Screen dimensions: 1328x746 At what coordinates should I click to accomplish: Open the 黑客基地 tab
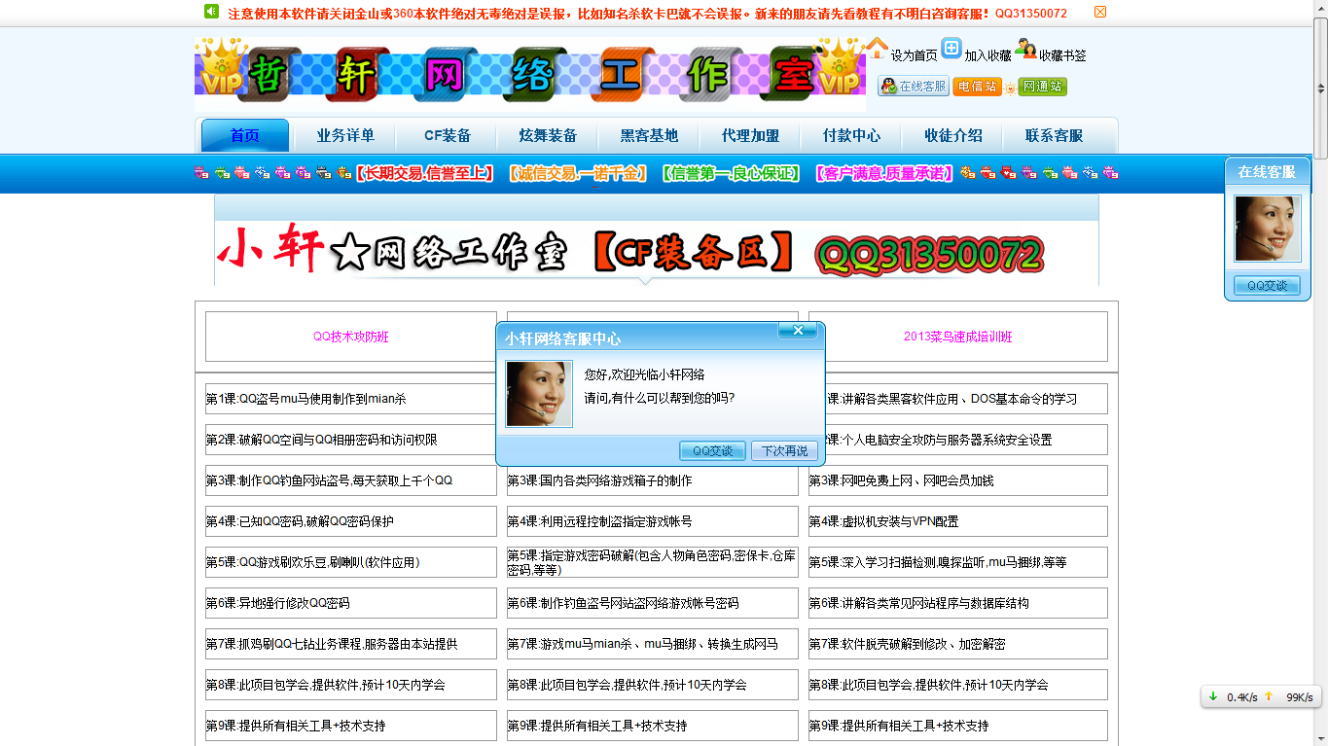[x=649, y=136]
